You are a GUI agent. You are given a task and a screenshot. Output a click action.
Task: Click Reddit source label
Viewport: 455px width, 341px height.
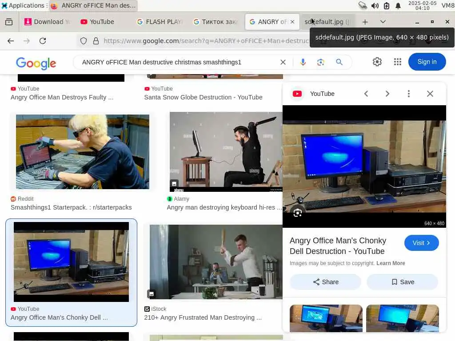[x=22, y=199]
